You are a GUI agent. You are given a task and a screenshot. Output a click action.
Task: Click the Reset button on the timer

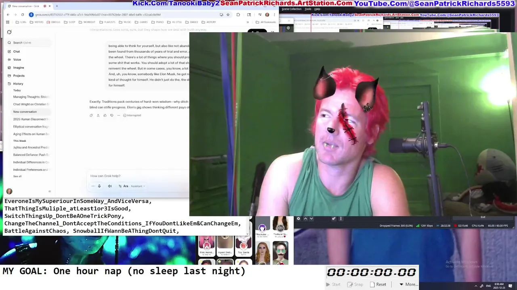(x=378, y=284)
